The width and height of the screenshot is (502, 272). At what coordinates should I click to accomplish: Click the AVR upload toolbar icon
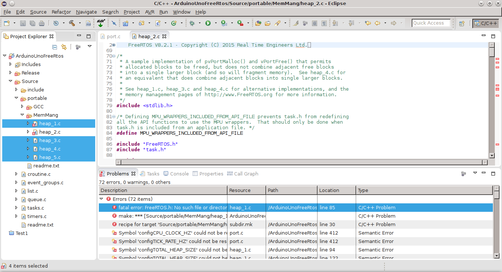[x=100, y=23]
